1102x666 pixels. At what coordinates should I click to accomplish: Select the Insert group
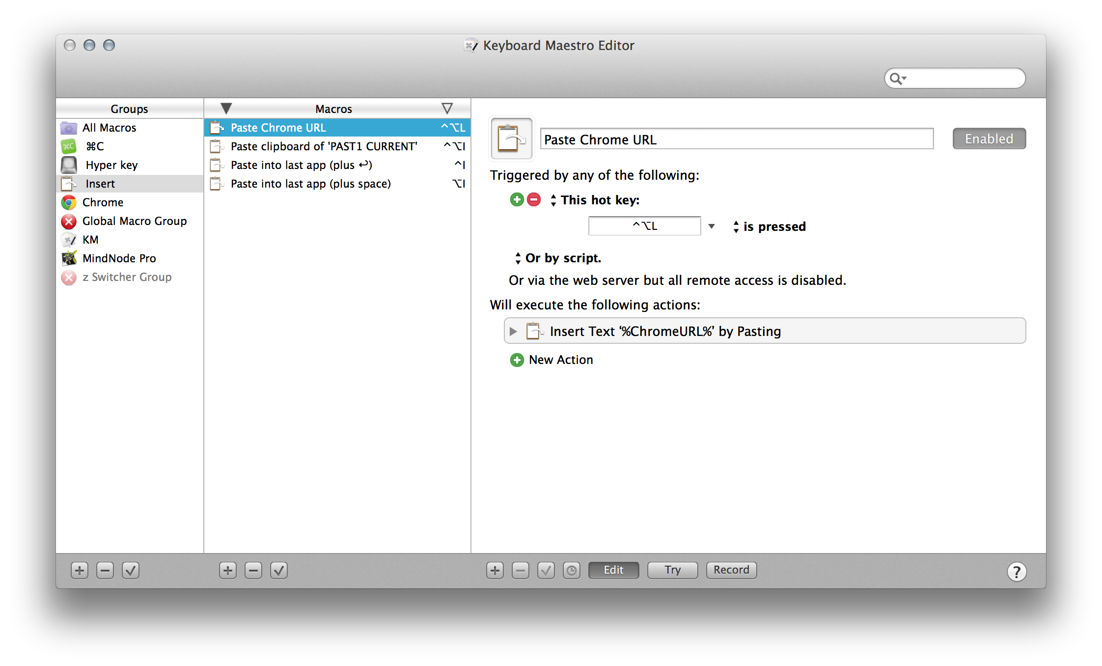click(x=130, y=184)
